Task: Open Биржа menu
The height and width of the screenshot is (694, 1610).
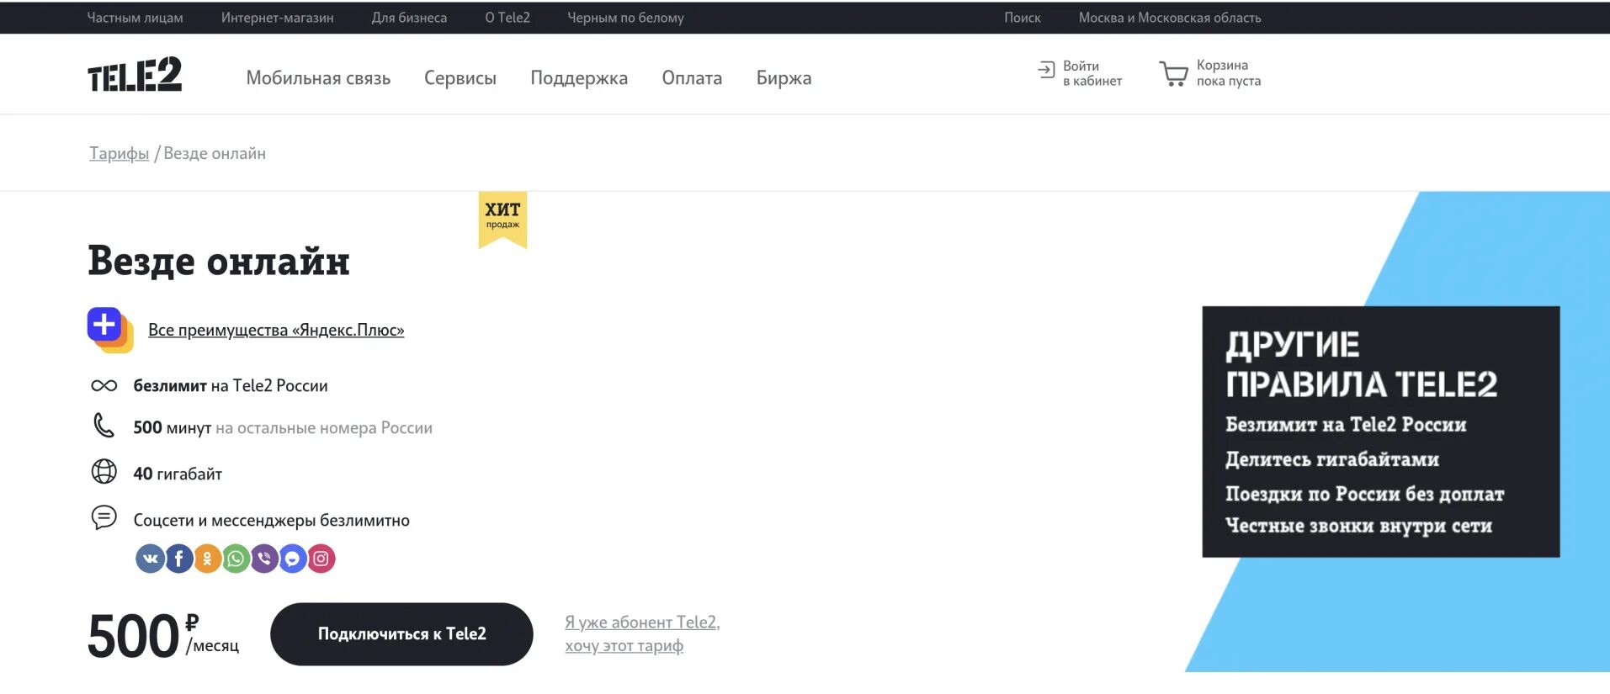Action: pyautogui.click(x=784, y=78)
